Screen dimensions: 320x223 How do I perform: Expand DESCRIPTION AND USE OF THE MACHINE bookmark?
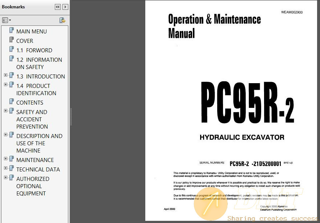pos(6,135)
